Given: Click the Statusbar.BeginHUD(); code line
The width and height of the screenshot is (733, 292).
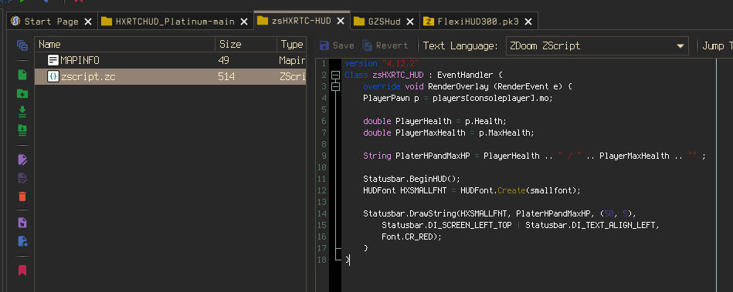Looking at the screenshot, I should click(x=412, y=179).
